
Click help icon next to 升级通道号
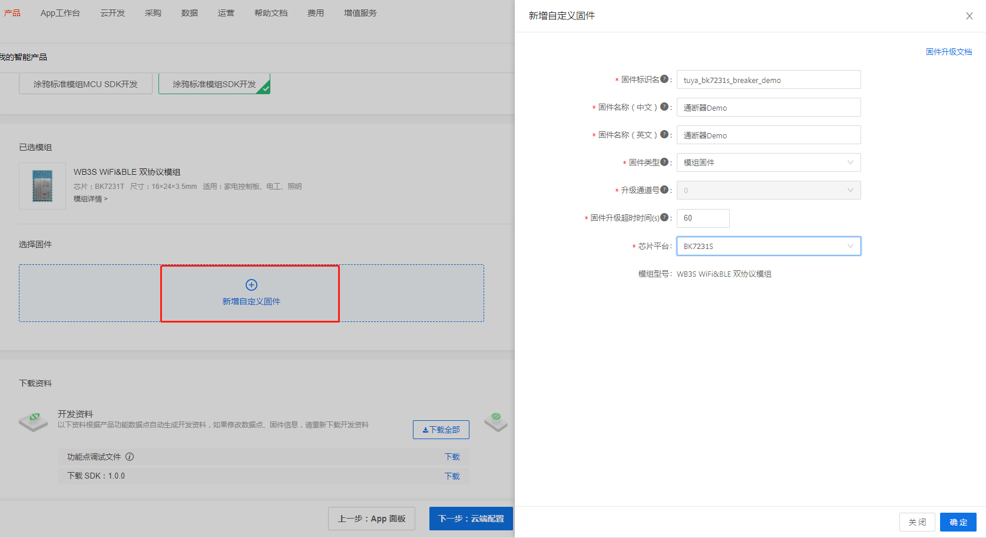664,190
